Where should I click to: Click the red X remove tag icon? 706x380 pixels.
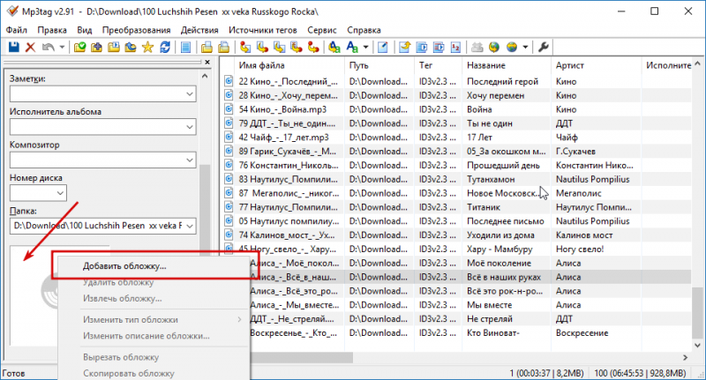pos(30,47)
